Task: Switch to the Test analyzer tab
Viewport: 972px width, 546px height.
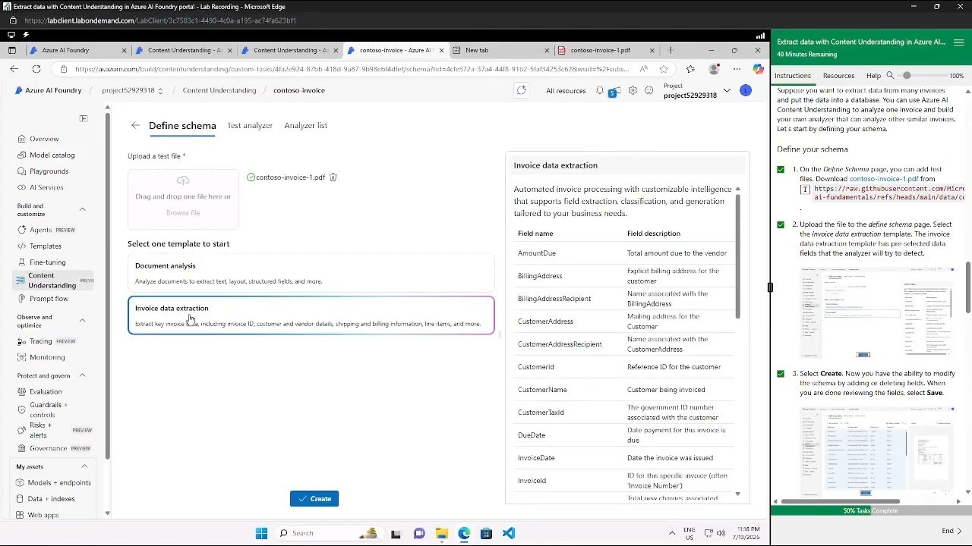Action: pos(250,126)
